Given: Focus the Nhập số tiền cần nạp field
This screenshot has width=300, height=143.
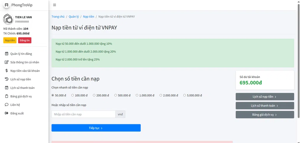Looking at the screenshot, I should coord(83,114).
